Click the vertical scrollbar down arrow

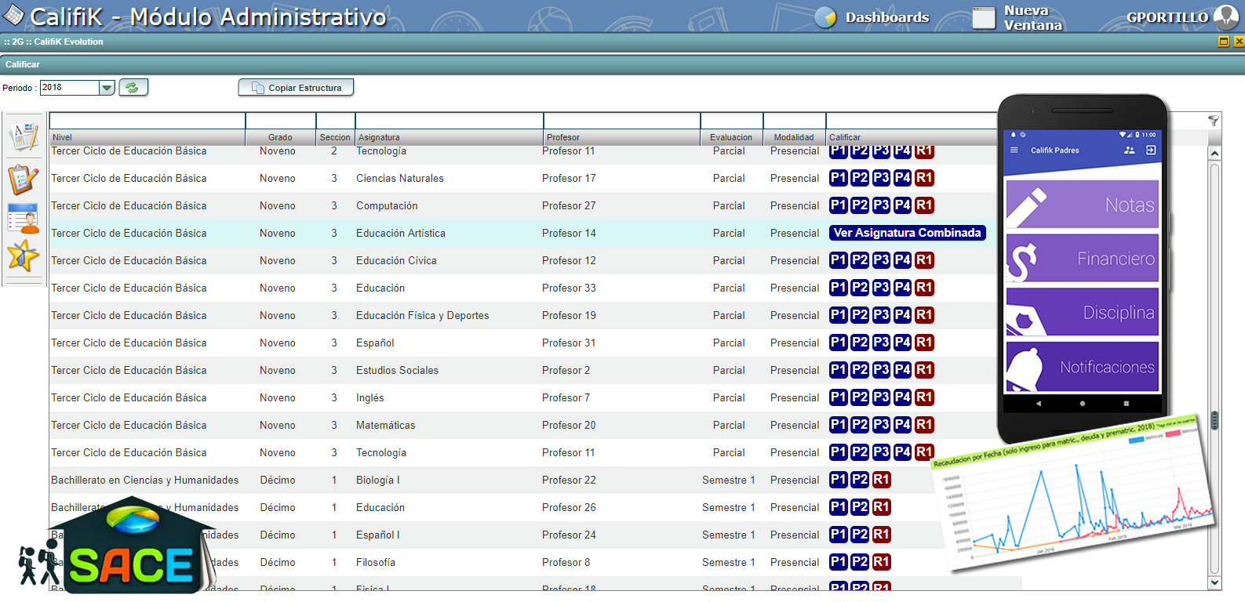tap(1215, 582)
